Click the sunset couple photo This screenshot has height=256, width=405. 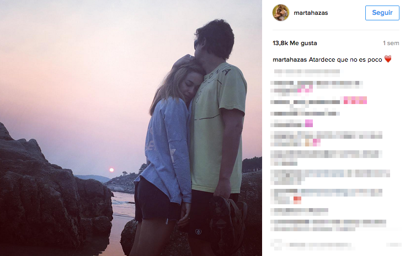(x=131, y=128)
